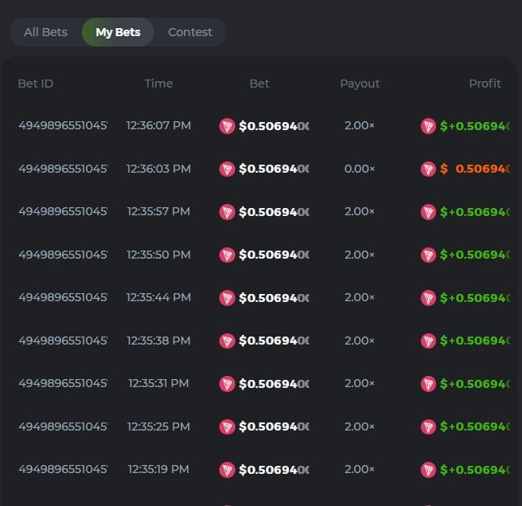Viewport: 522px width, 506px height.
Task: Click TRON profit icon in 12:36:07 PM row
Action: pos(429,126)
